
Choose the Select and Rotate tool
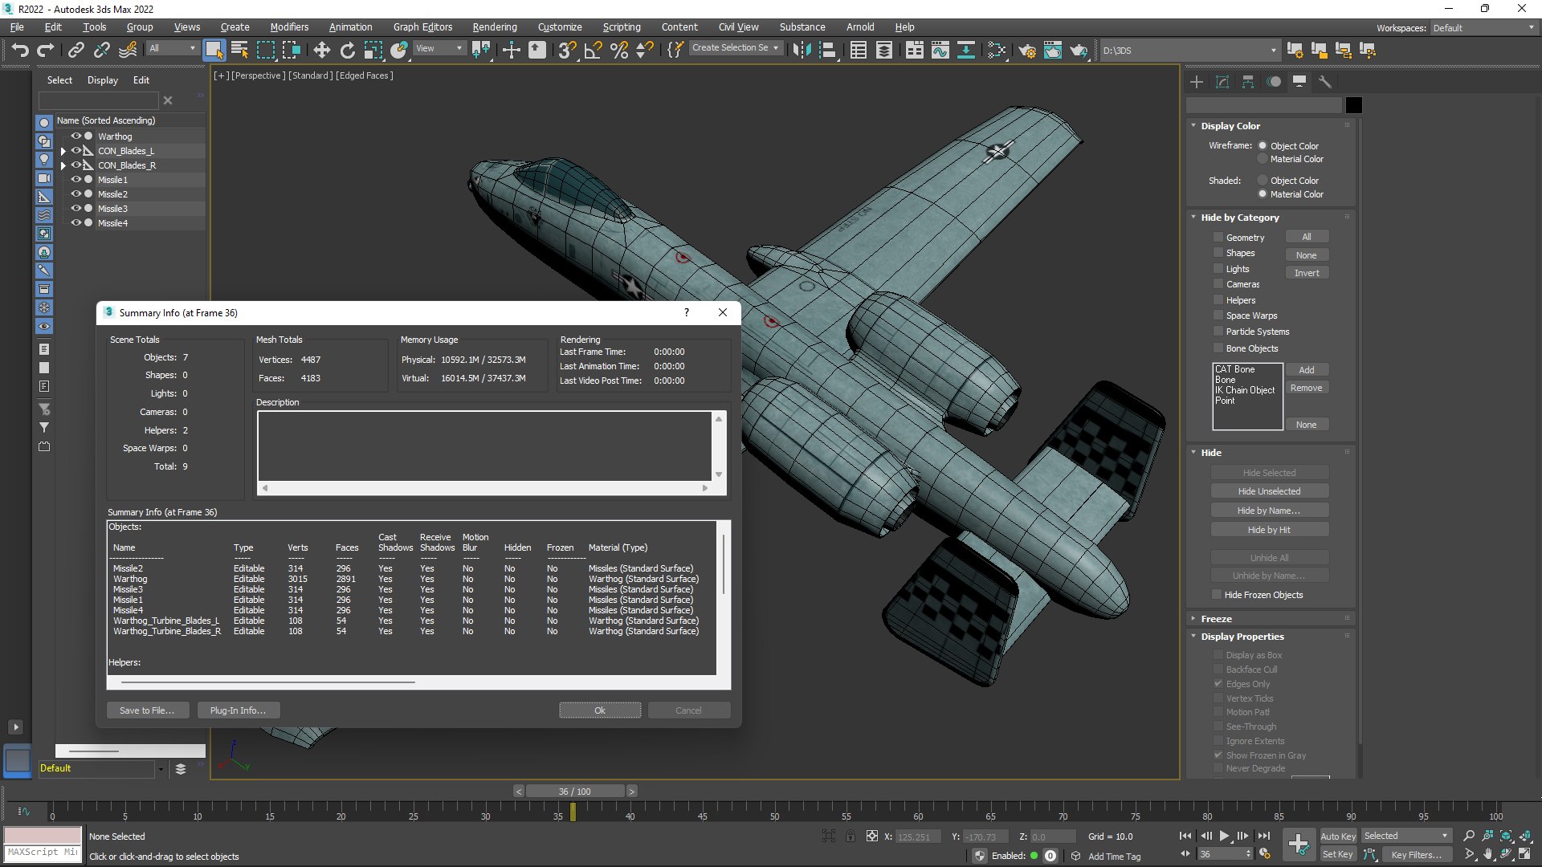(348, 51)
